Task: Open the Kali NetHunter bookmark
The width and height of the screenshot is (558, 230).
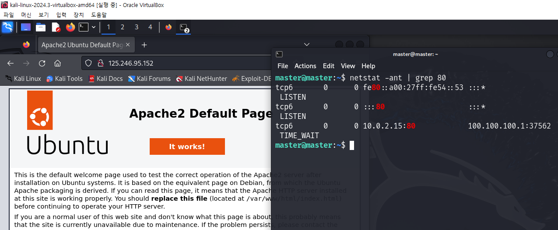Action: coord(201,79)
